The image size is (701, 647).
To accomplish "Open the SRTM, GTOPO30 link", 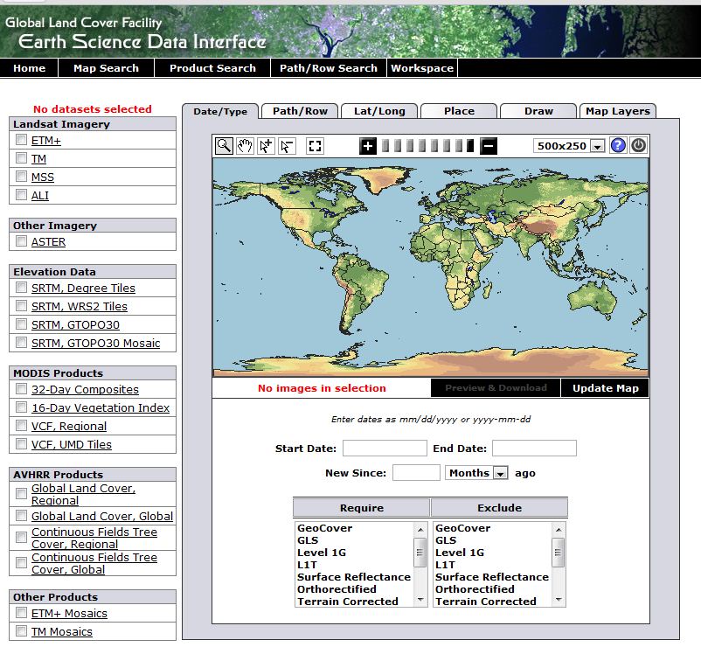I will pyautogui.click(x=75, y=324).
